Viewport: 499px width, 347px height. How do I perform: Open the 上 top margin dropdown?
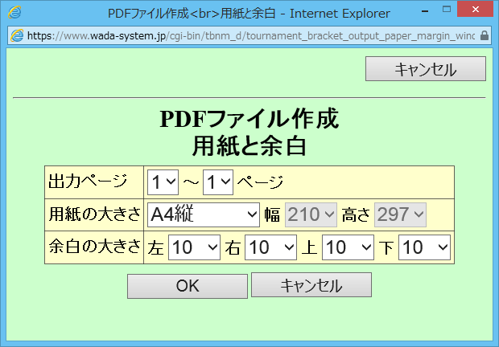click(348, 247)
